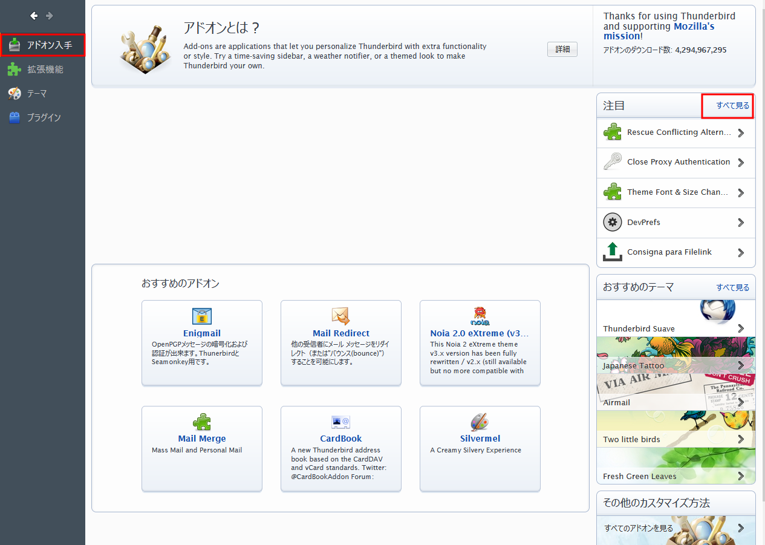Expand Consigna para Filelink chevron
The height and width of the screenshot is (545, 765).
[x=741, y=252]
